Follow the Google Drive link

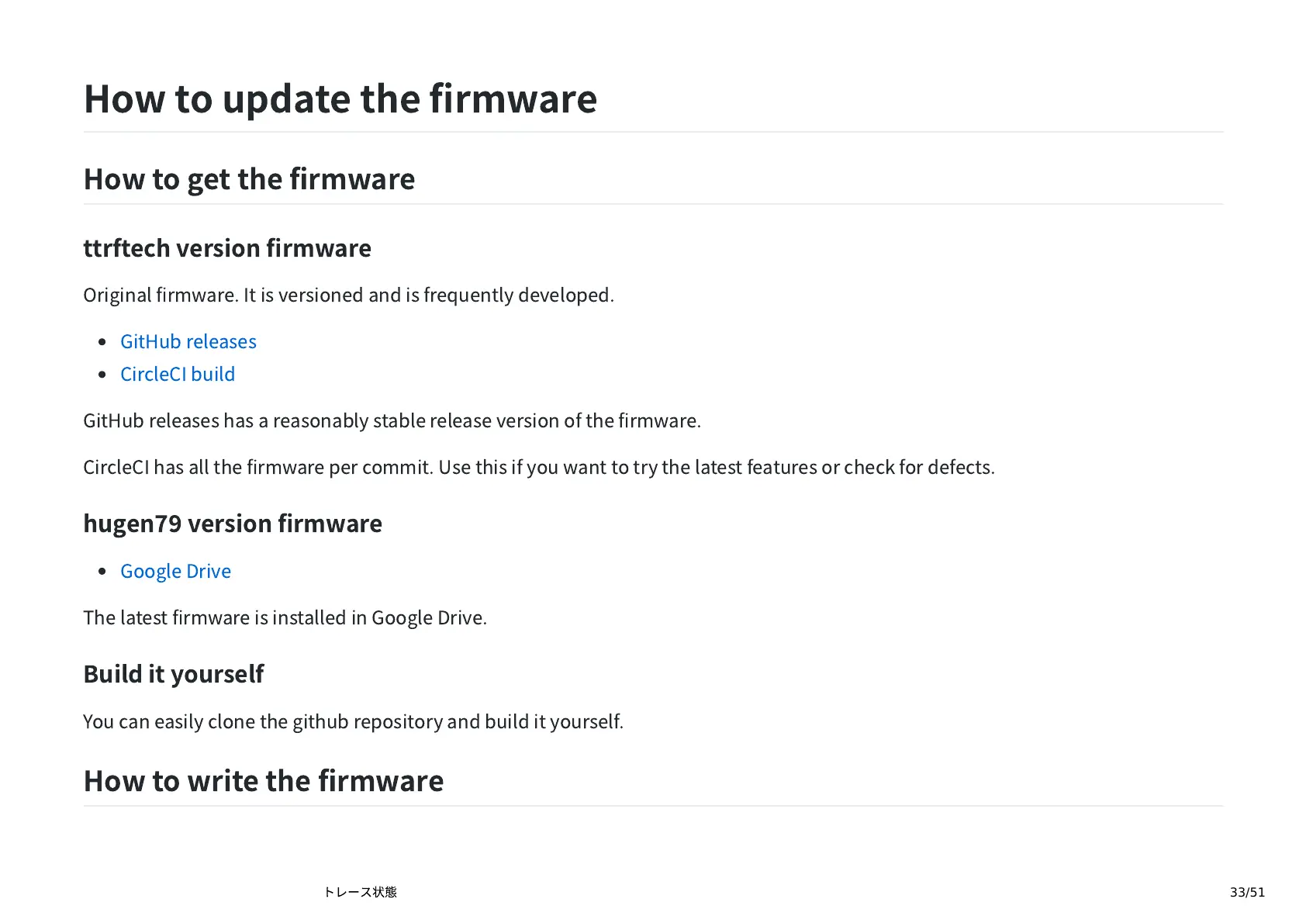[x=175, y=572]
